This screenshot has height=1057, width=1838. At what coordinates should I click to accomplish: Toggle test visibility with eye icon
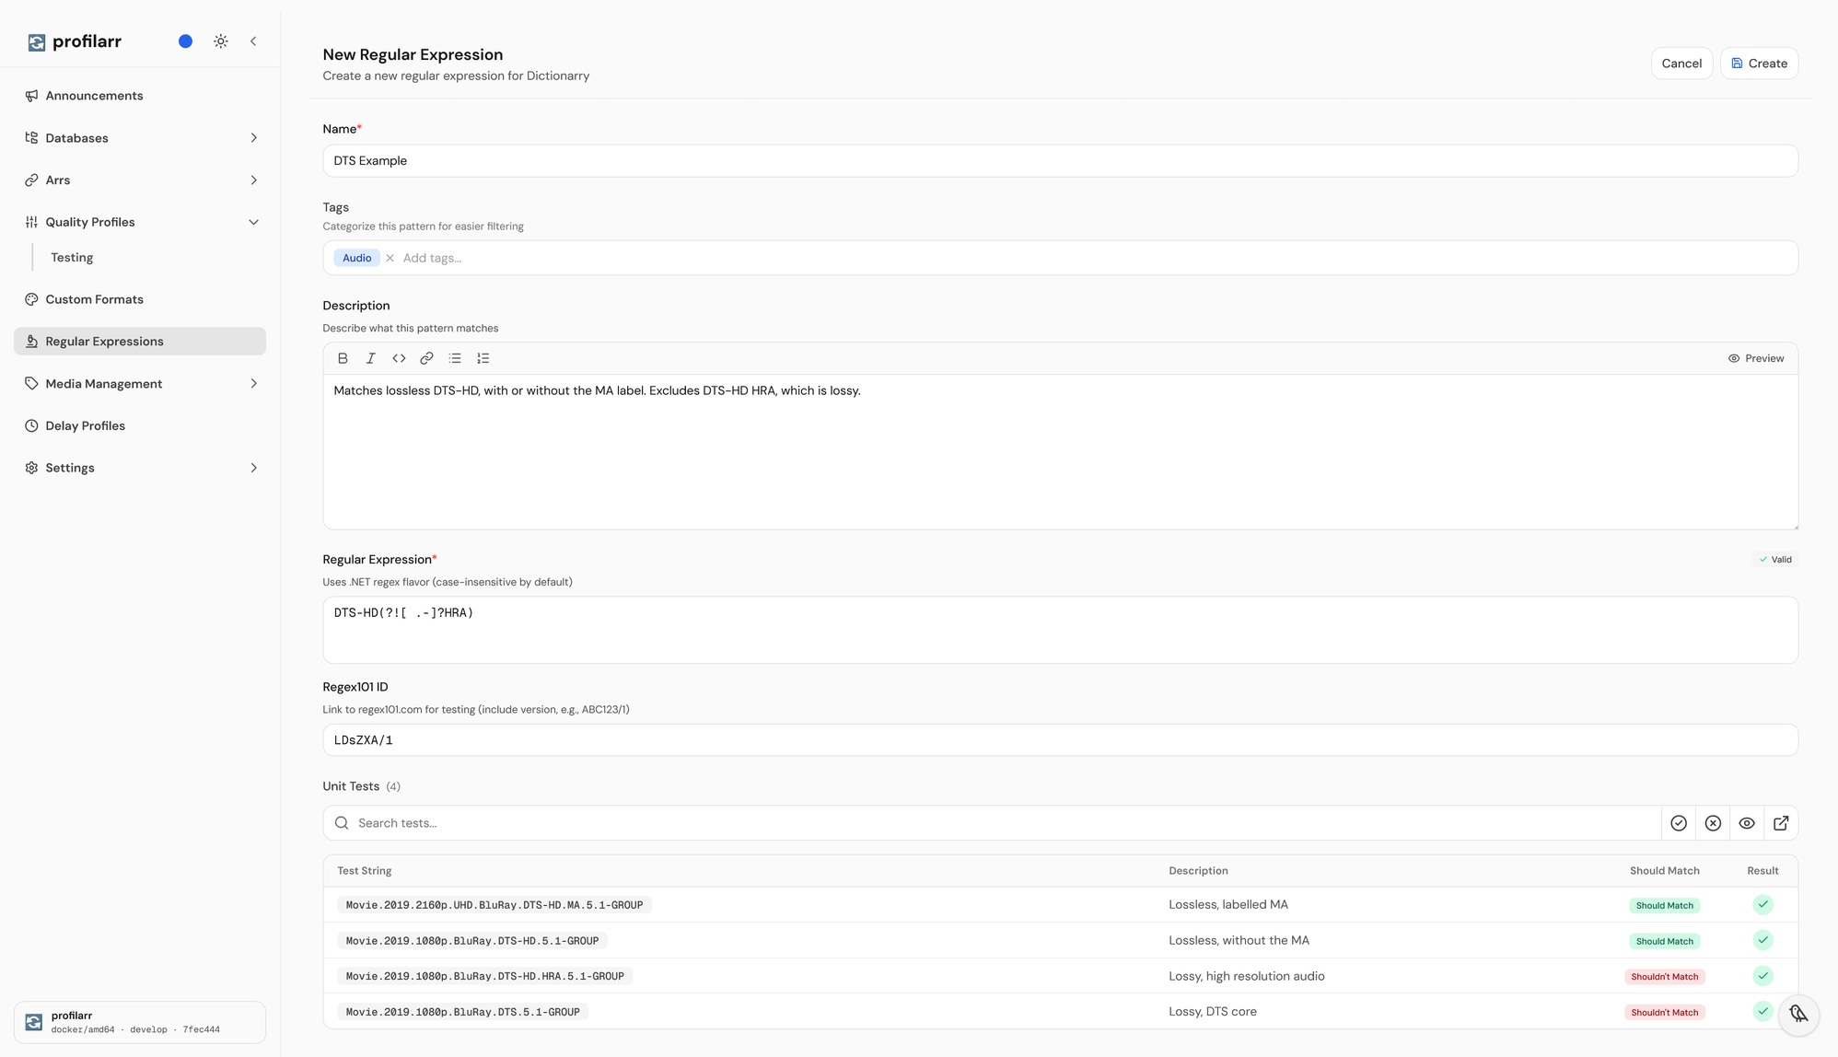[x=1747, y=823]
